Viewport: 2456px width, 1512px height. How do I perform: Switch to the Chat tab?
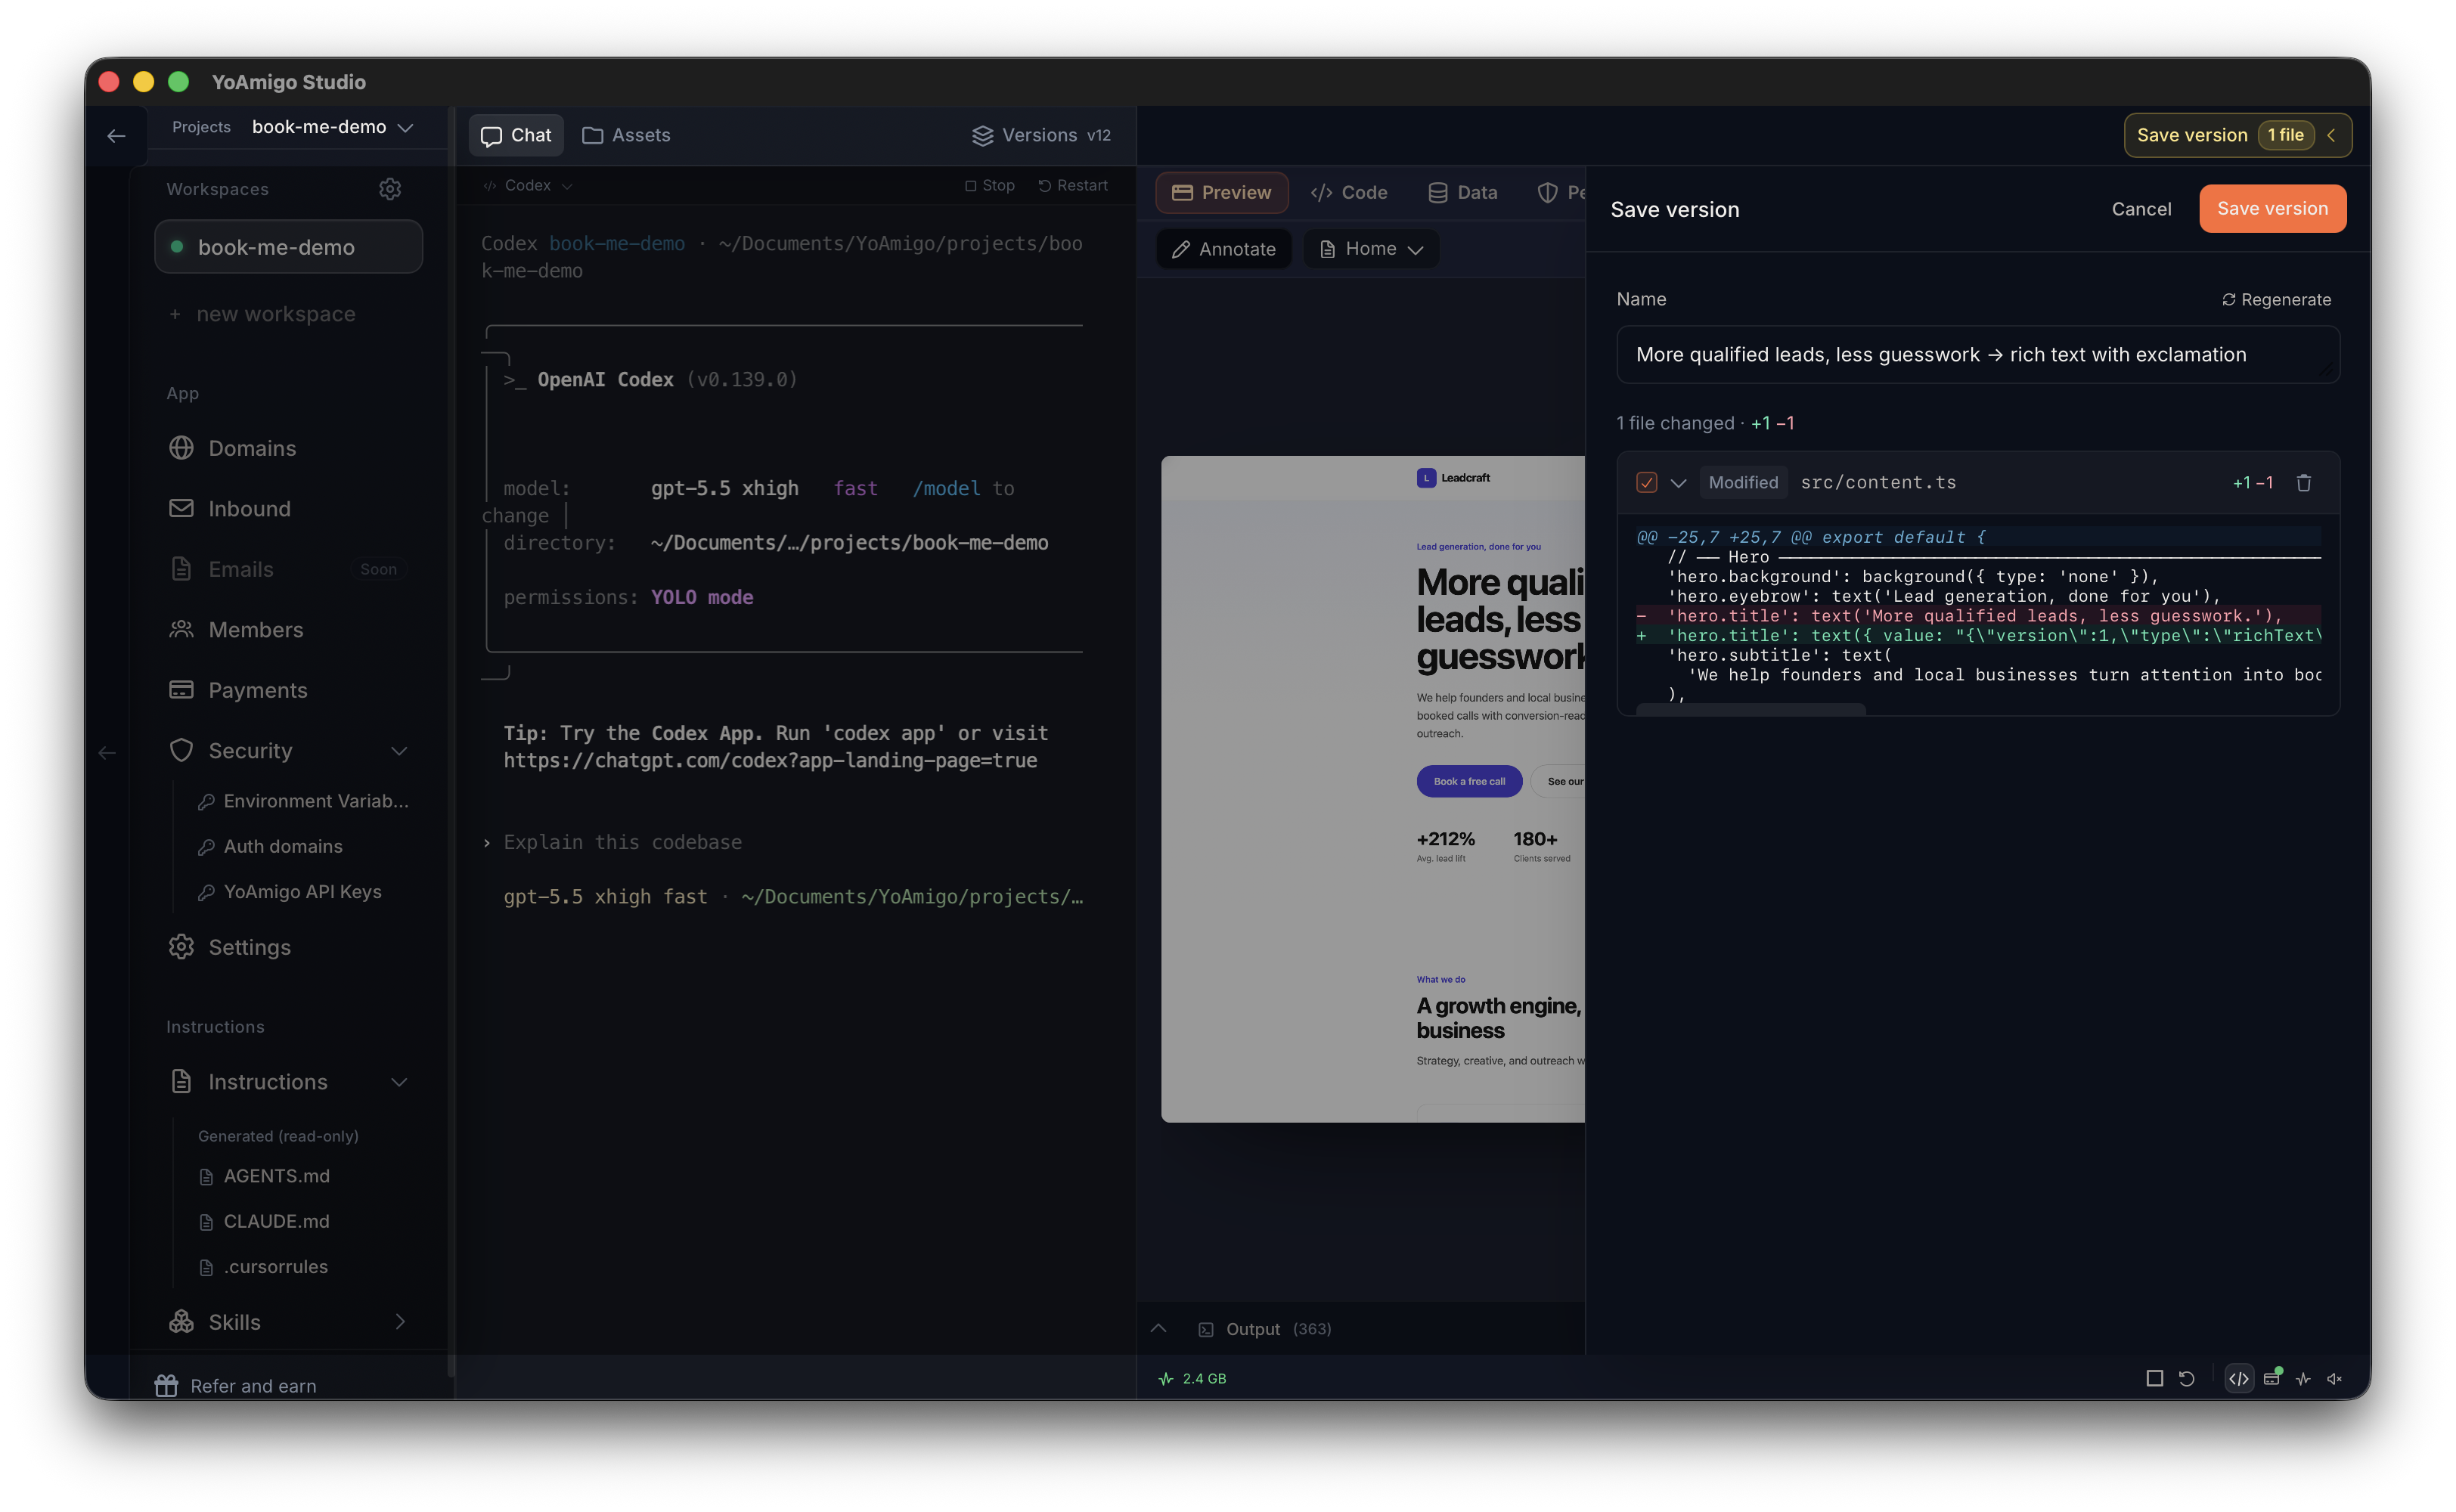[x=516, y=136]
